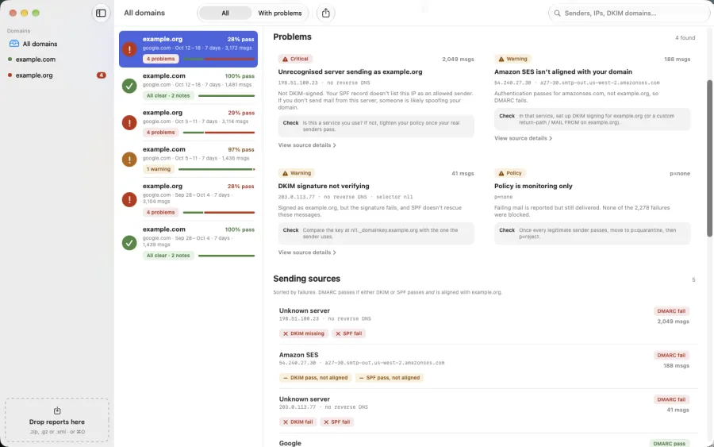
Task: Click the DKIM pass, not aligned tag
Action: point(315,378)
